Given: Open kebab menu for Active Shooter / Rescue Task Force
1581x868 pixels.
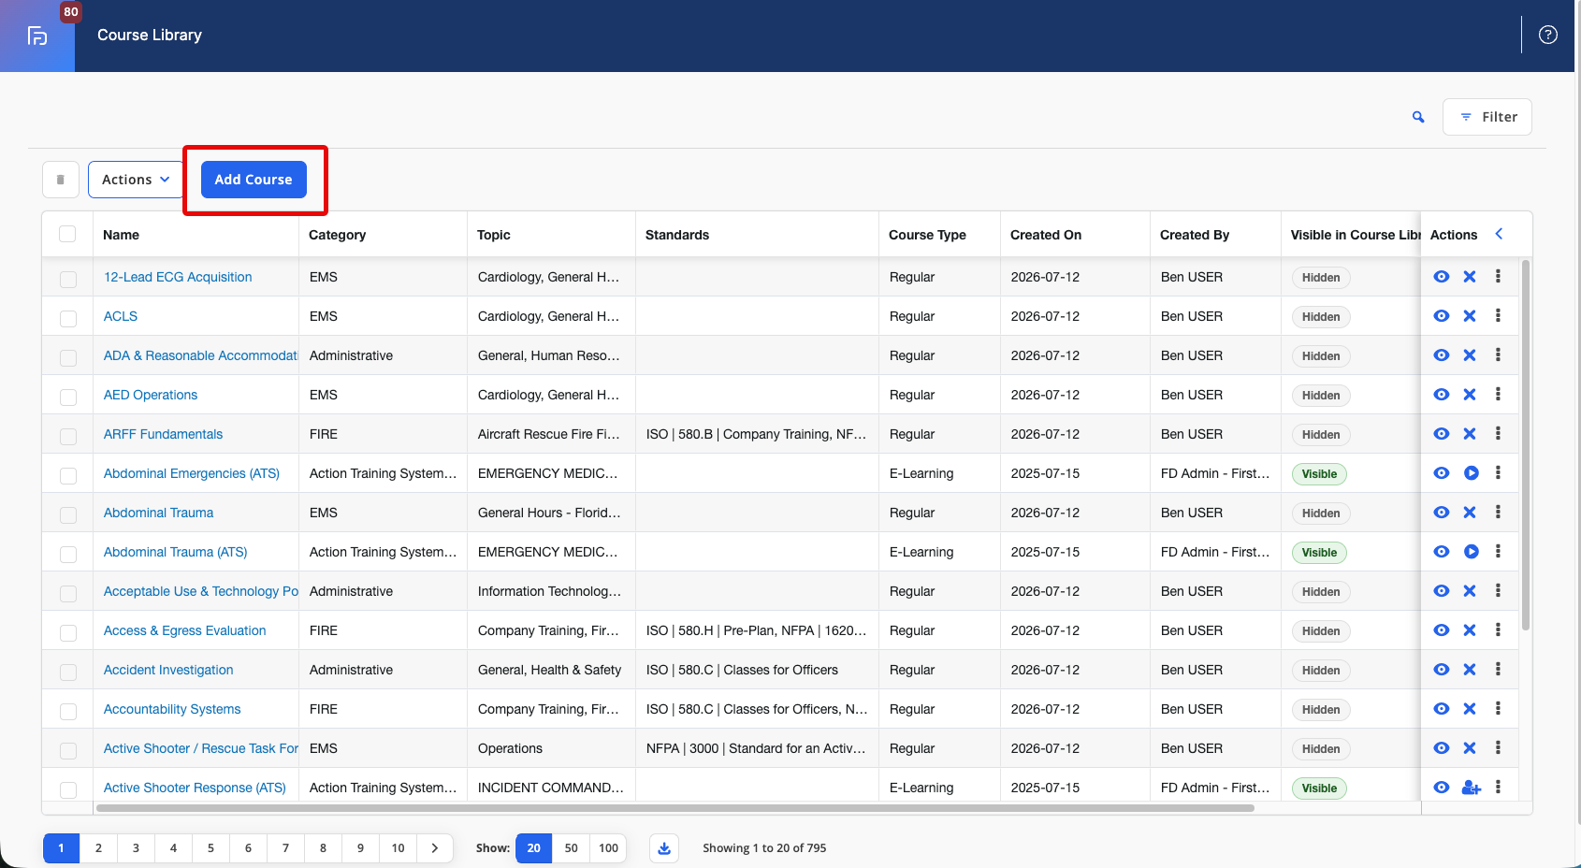Looking at the screenshot, I should click(1498, 748).
